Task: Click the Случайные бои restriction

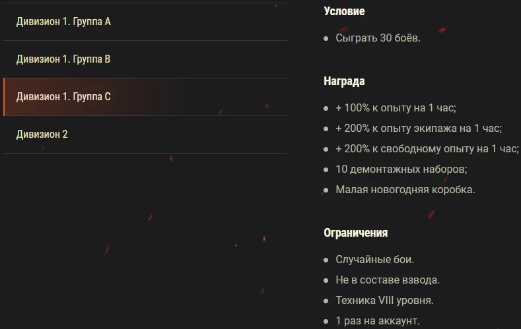Action: (x=374, y=260)
